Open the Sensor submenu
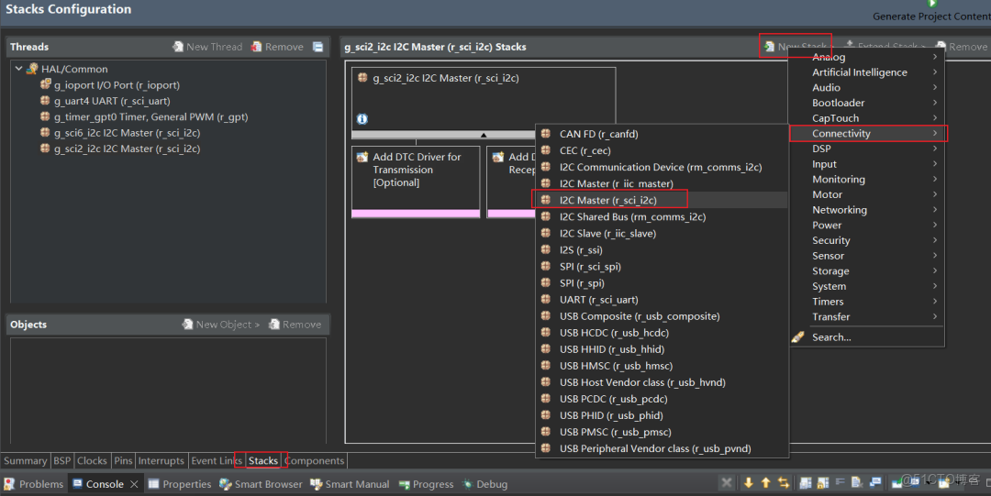 867,255
